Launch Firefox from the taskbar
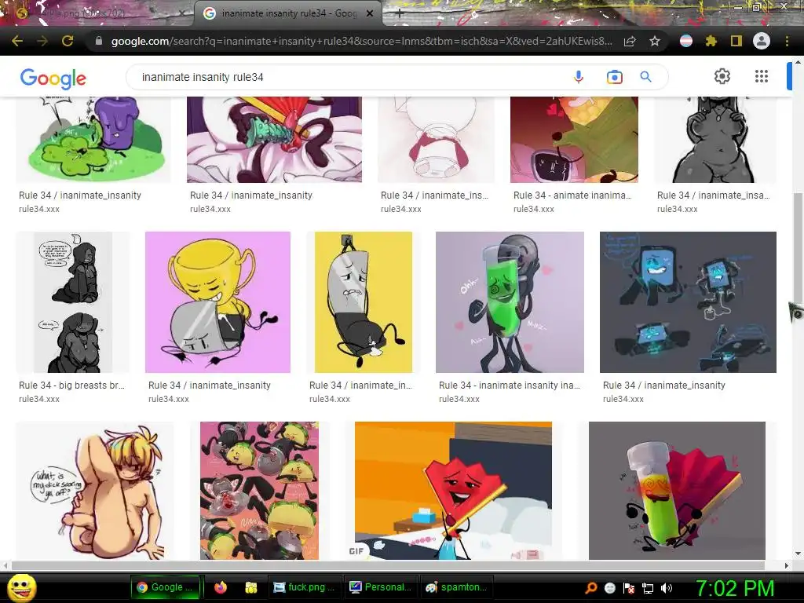Image resolution: width=804 pixels, height=603 pixels. pyautogui.click(x=221, y=587)
